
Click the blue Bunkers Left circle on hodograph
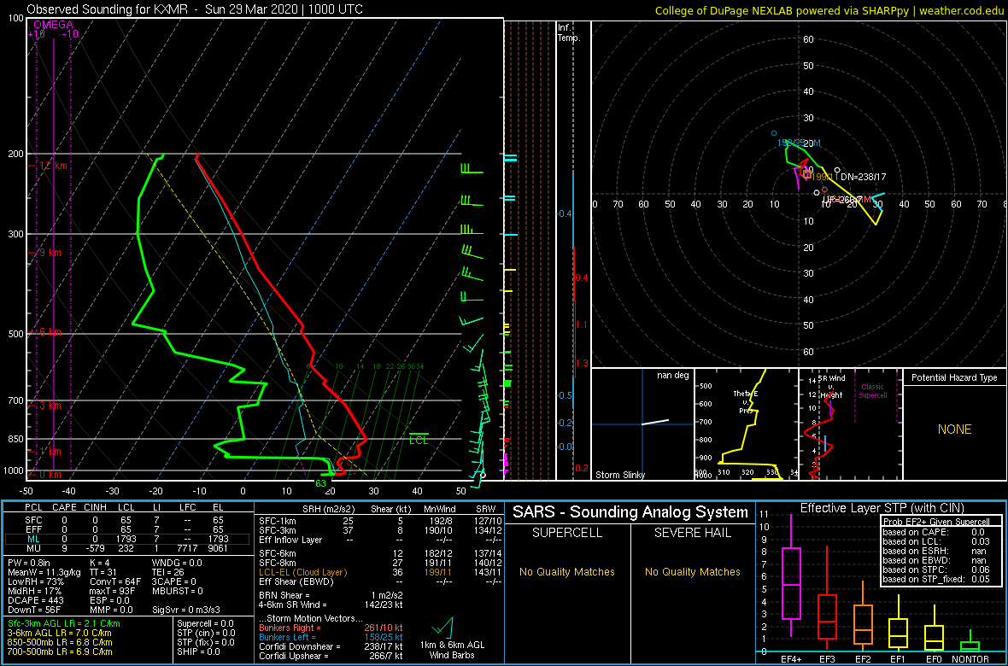[775, 133]
